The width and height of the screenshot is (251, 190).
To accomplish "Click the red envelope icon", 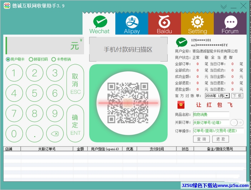I will [x=181, y=105].
